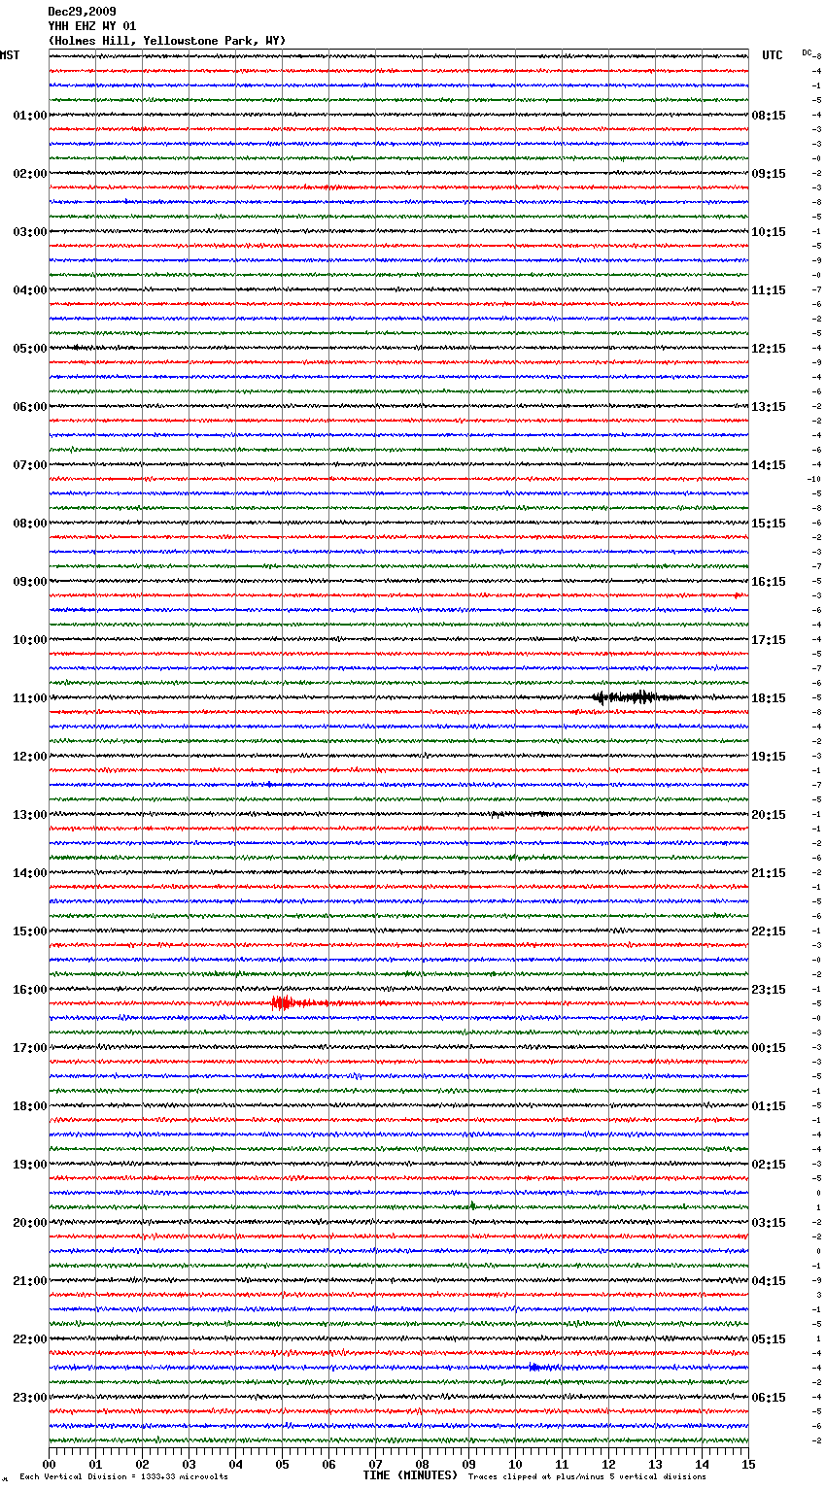The height and width of the screenshot is (1490, 826).
Task: Click the 12:15 UTC time label
Action: [769, 349]
